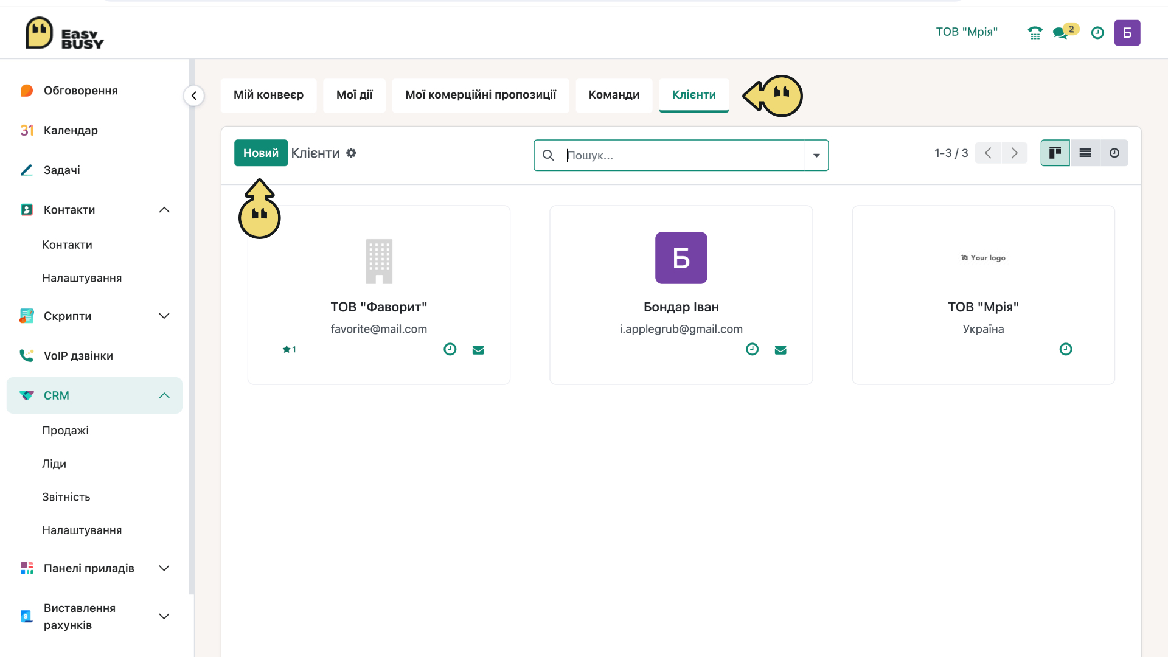Collapse the Контакти sidebar section chevron
Viewport: 1168px width, 657px height.
click(x=164, y=210)
